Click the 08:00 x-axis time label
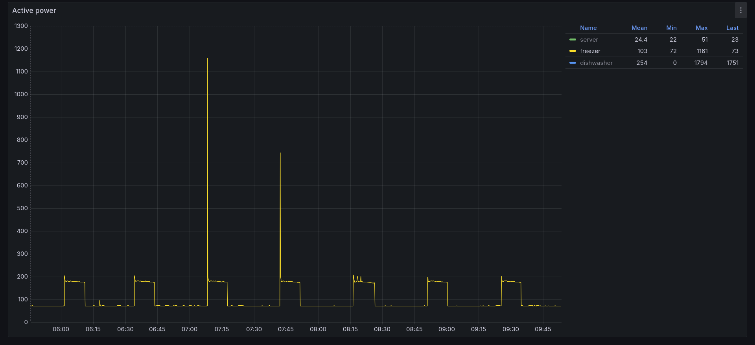This screenshot has height=345, width=755. click(318, 329)
